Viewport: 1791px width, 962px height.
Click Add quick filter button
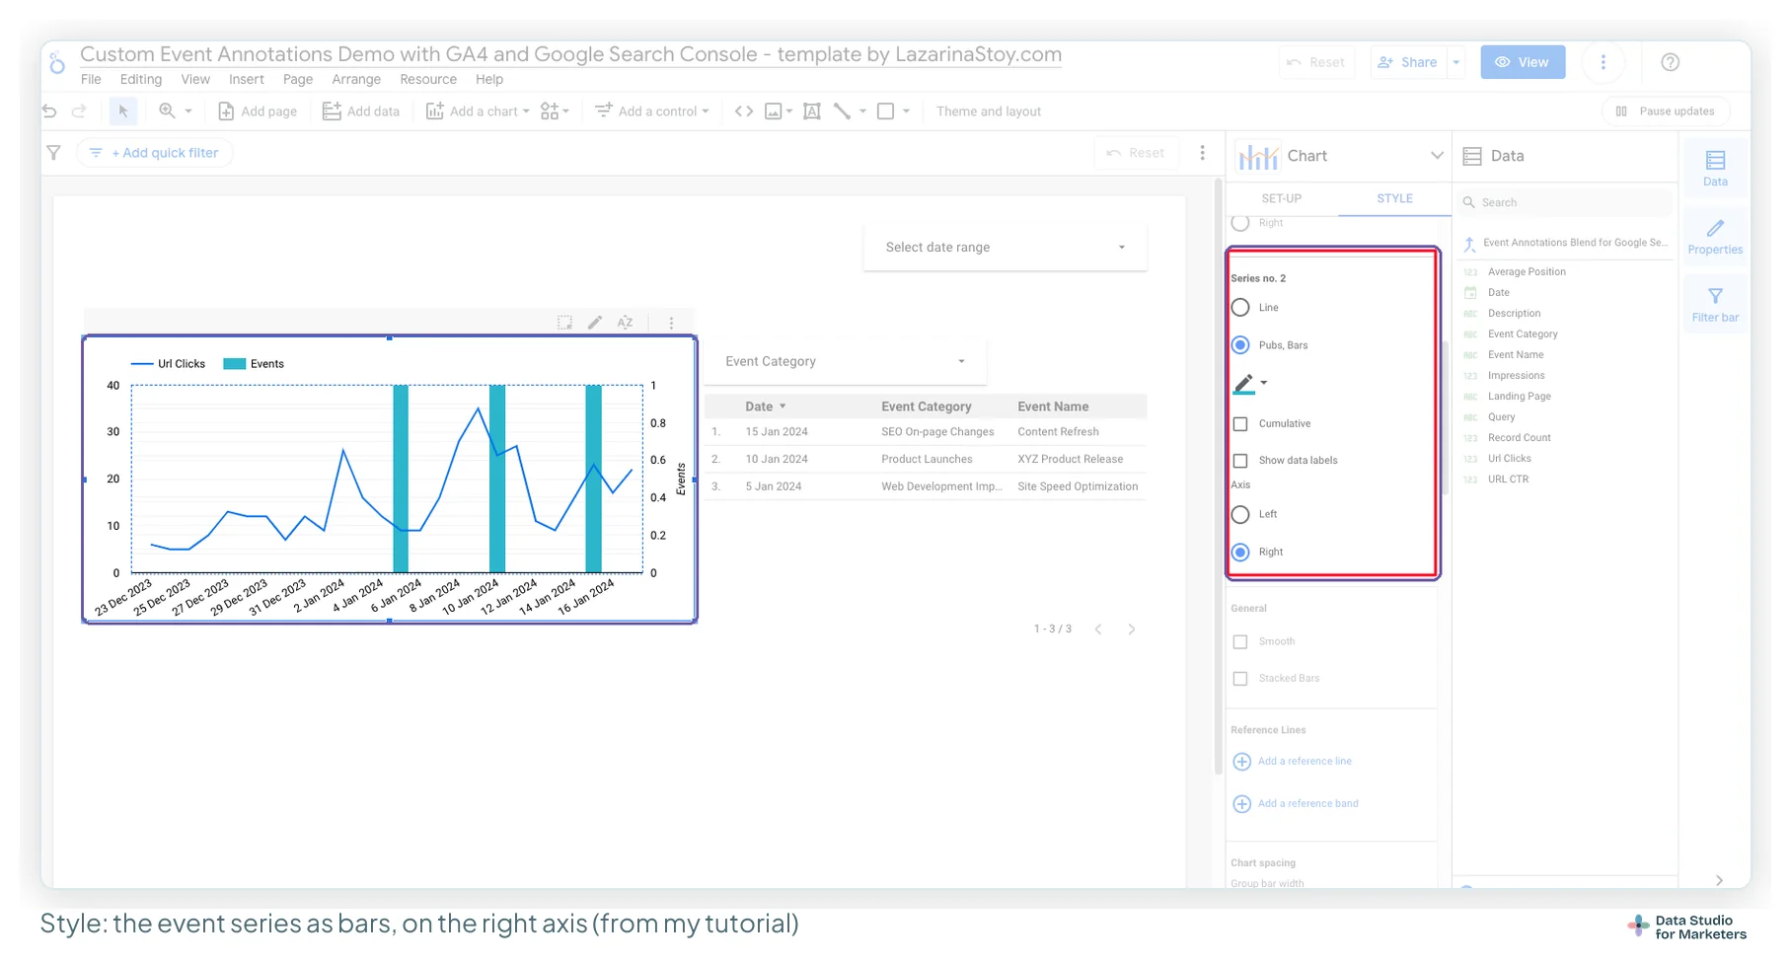(x=154, y=153)
